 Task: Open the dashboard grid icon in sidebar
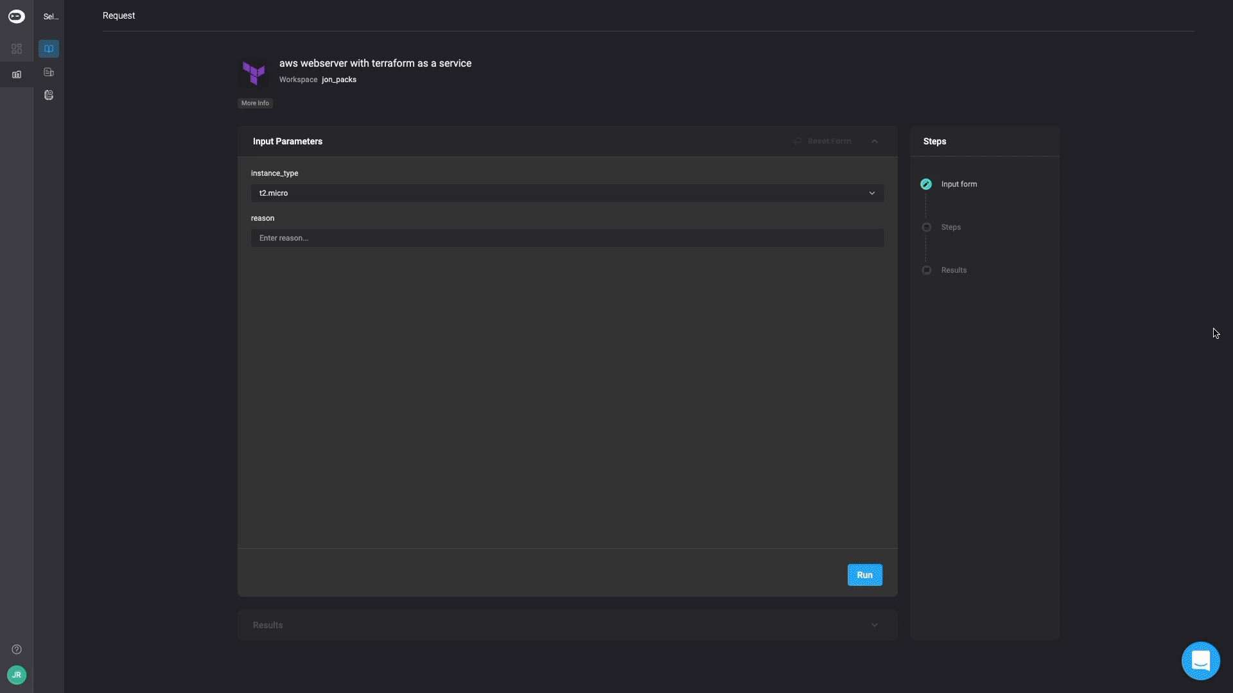click(17, 49)
